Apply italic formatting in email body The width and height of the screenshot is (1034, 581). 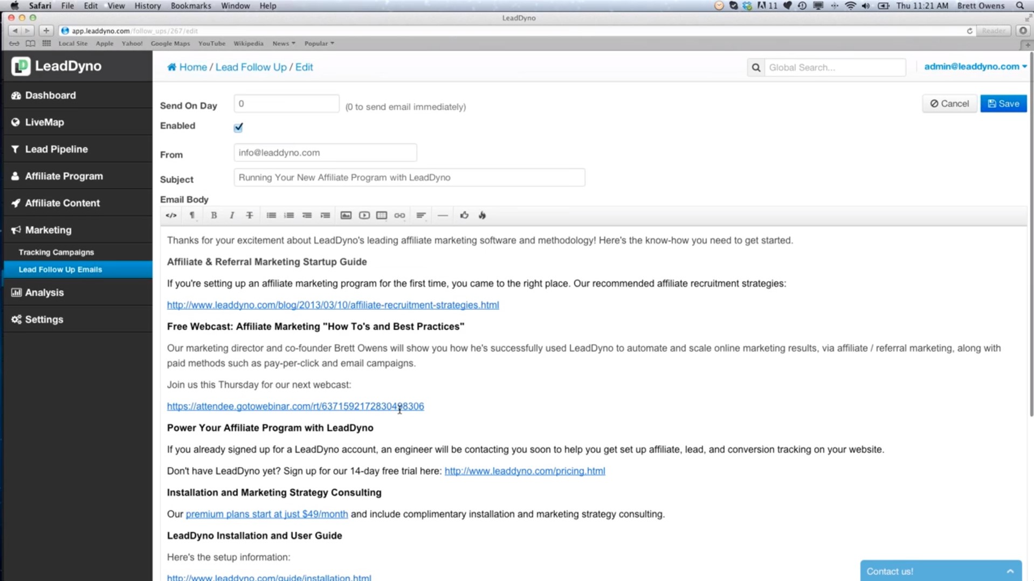tap(232, 216)
